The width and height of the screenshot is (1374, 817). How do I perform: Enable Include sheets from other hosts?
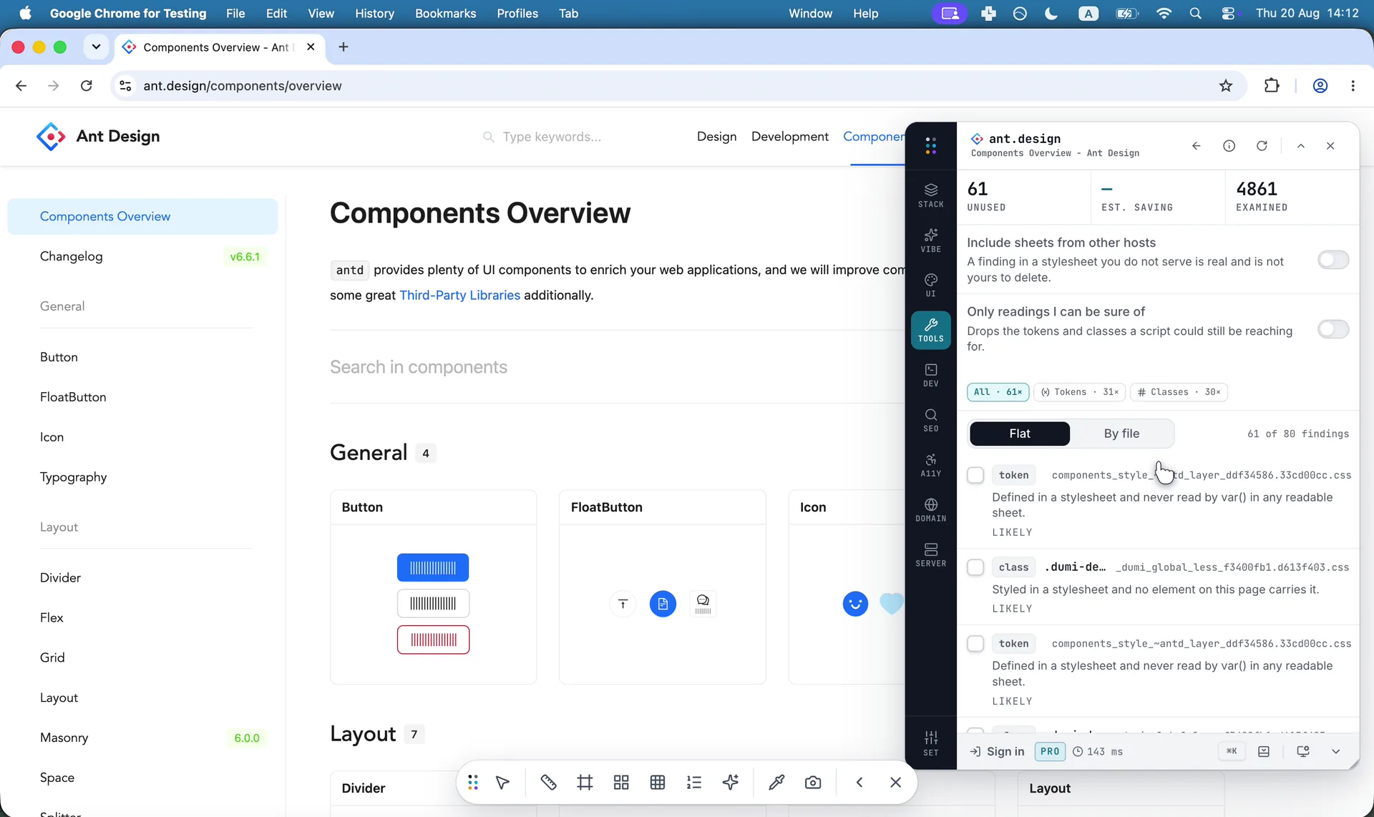tap(1332, 260)
